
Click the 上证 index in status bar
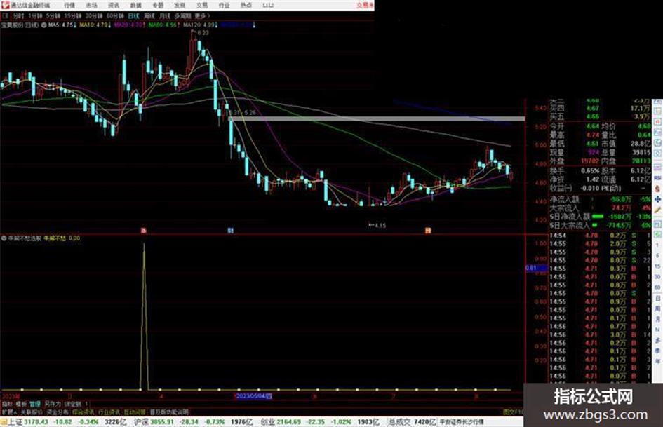point(15,422)
